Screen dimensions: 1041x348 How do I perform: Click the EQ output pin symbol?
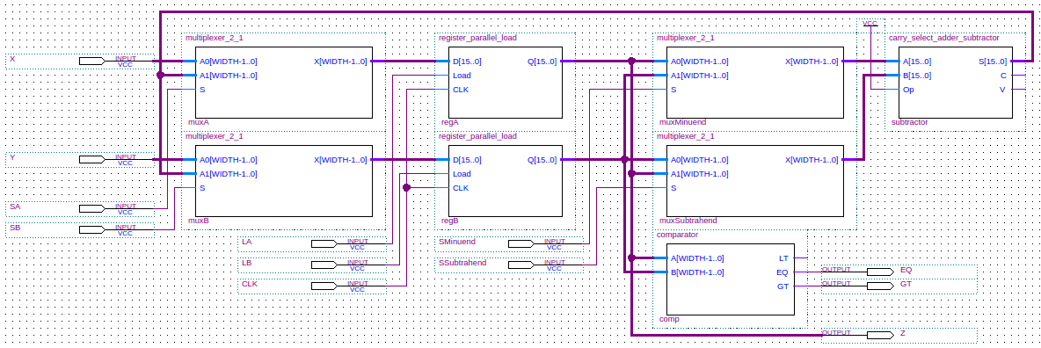[x=880, y=272]
